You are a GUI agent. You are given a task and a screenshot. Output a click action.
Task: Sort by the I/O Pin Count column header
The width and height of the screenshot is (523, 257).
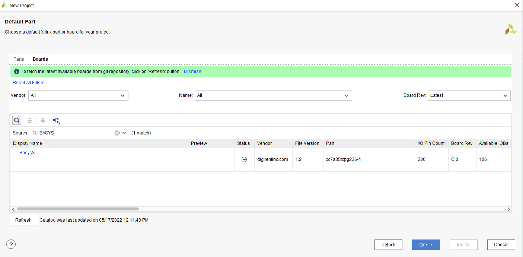coord(431,143)
